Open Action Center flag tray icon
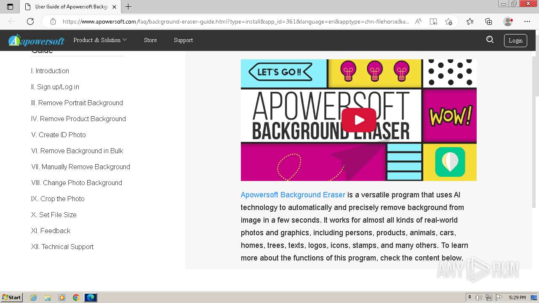This screenshot has height=303, width=539. [x=499, y=298]
